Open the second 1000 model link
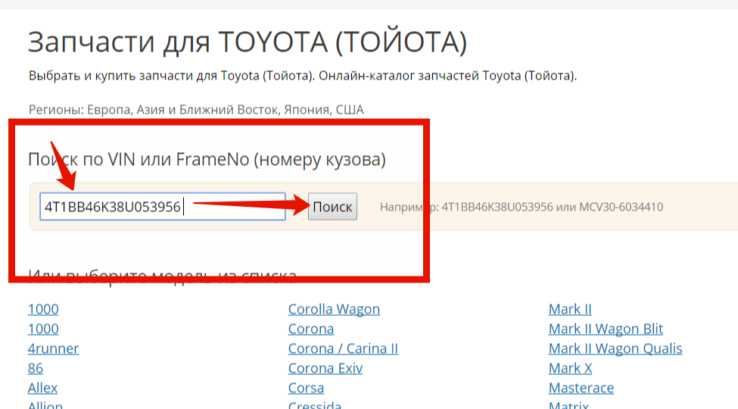This screenshot has width=738, height=409. (43, 329)
